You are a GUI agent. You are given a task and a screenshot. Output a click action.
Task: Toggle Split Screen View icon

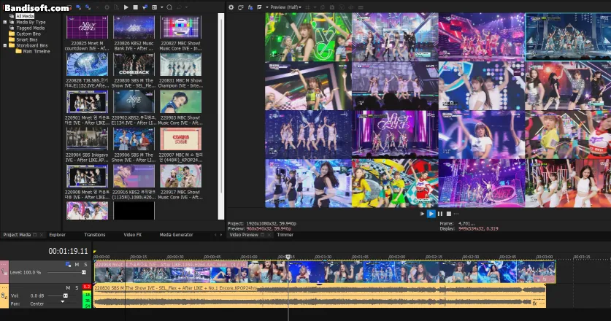[x=259, y=7]
